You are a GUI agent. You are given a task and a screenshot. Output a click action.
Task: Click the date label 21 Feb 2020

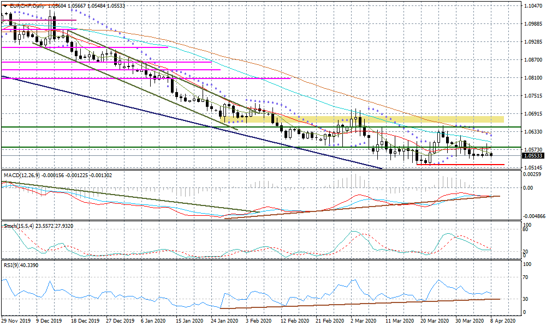(x=330, y=321)
